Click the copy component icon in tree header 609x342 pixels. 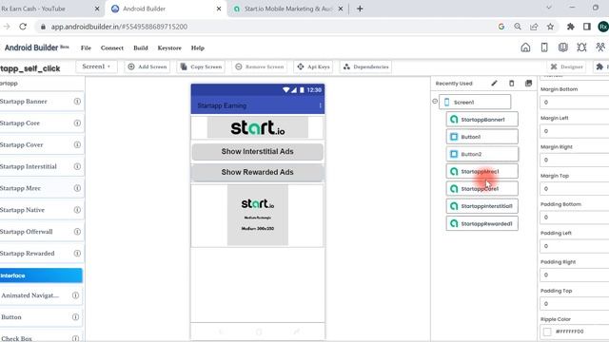tap(528, 83)
